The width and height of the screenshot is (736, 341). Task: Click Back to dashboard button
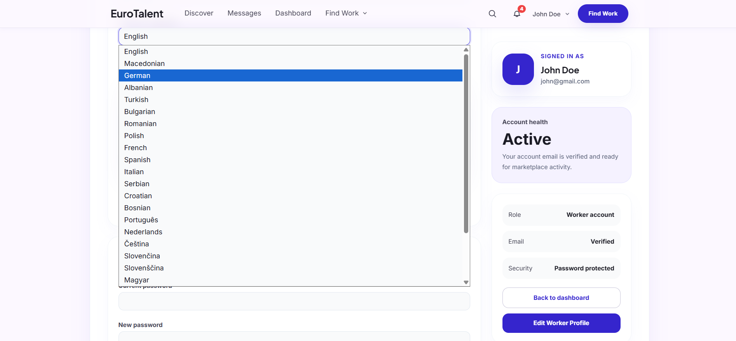click(561, 298)
